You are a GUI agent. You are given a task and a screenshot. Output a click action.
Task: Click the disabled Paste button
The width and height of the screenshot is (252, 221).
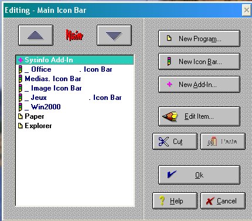point(223,142)
